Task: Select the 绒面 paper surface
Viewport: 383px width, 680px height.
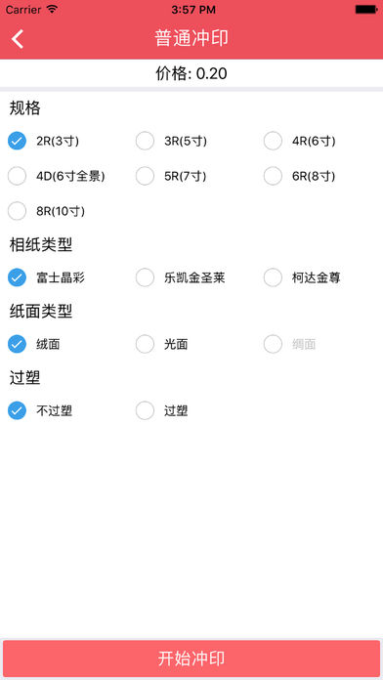Action: 34,344
